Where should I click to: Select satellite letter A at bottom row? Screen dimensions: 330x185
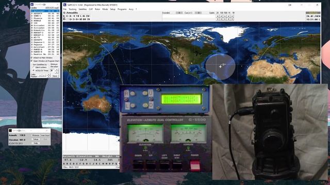click(64, 163)
